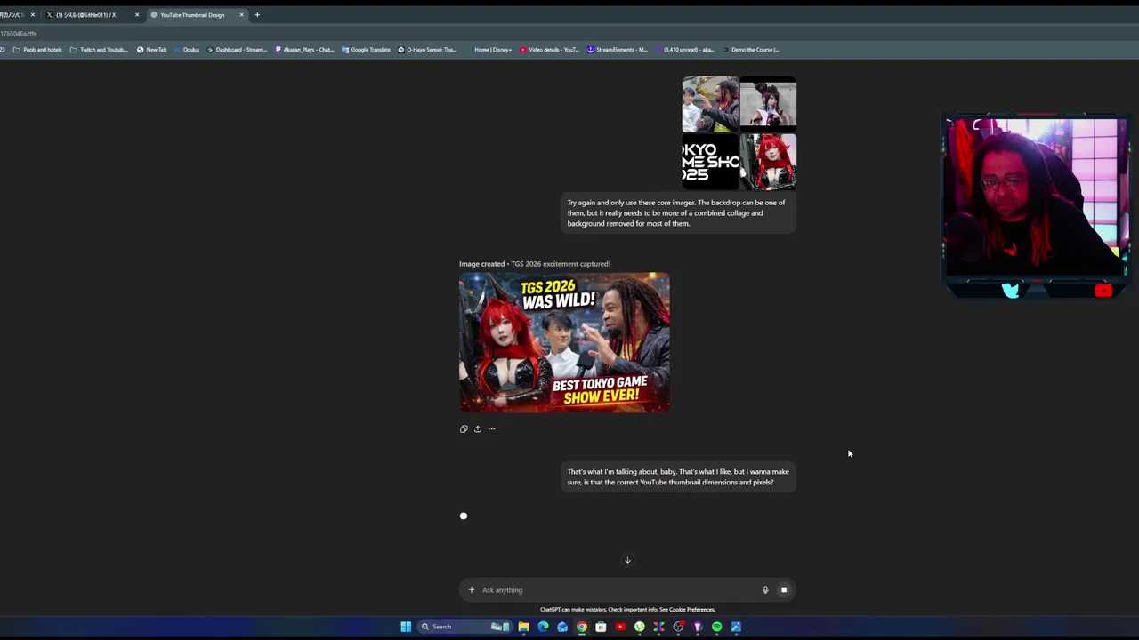The height and width of the screenshot is (640, 1139).
Task: Click the plus attach icon in the prompt box
Action: point(472,589)
